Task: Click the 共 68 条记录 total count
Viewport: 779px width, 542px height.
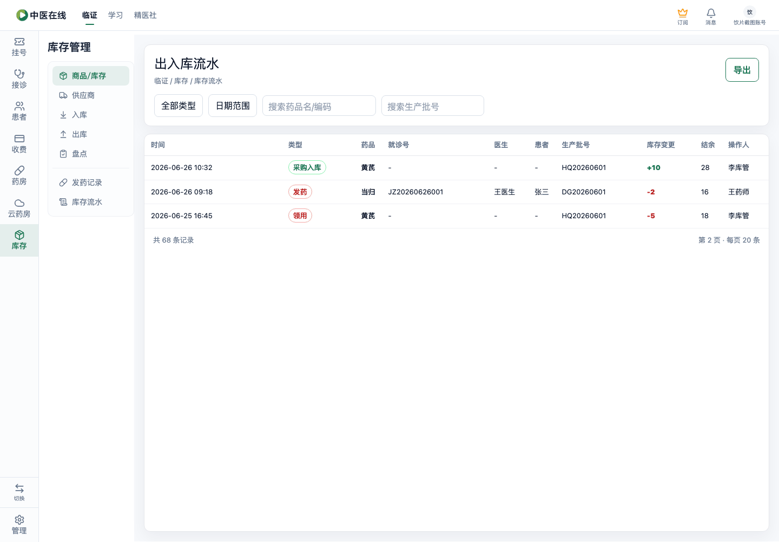Action: tap(173, 240)
